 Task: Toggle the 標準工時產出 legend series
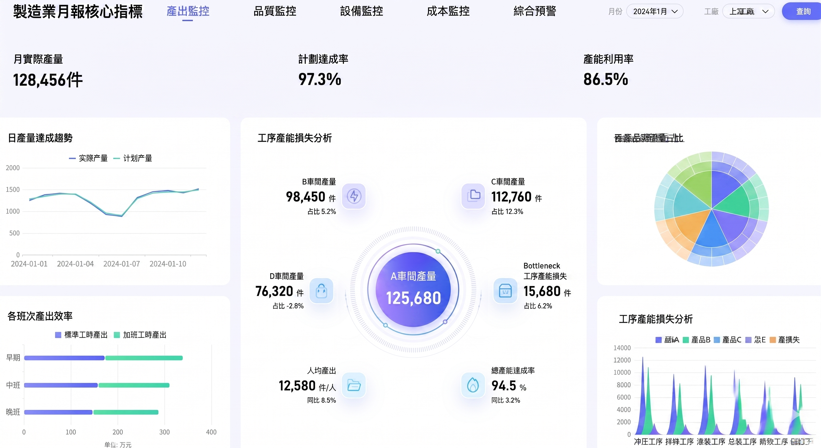tap(82, 335)
